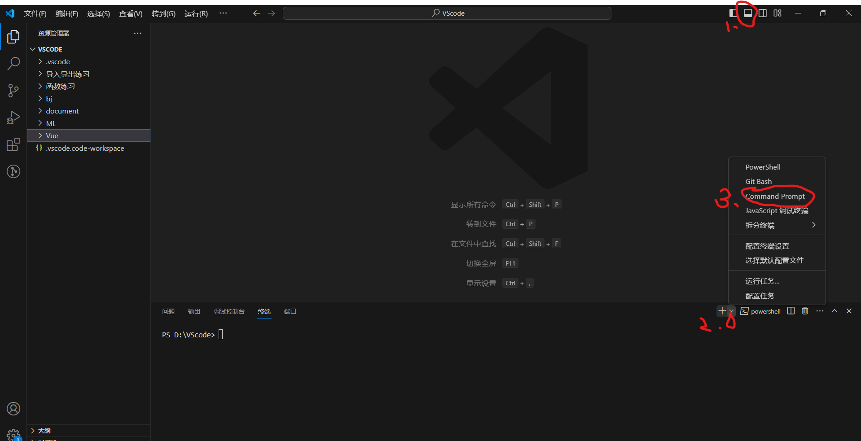Screen dimensions: 861x441
Task: Maximize the panel with the up chevron
Action: coord(835,311)
